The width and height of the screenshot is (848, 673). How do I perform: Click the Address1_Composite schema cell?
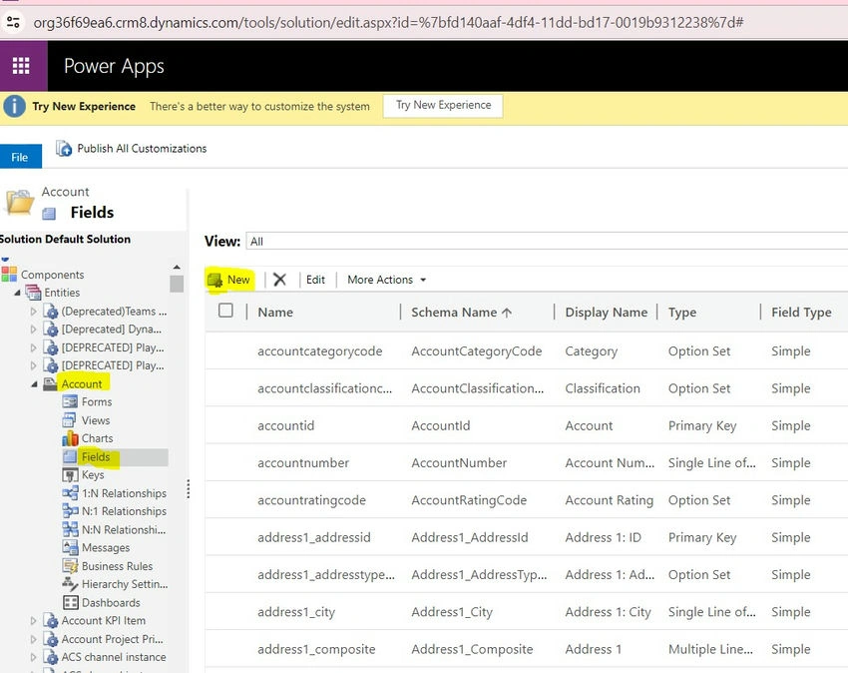472,649
